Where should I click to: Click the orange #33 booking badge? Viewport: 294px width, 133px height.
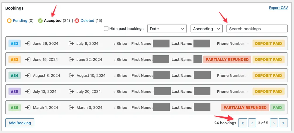click(x=15, y=60)
